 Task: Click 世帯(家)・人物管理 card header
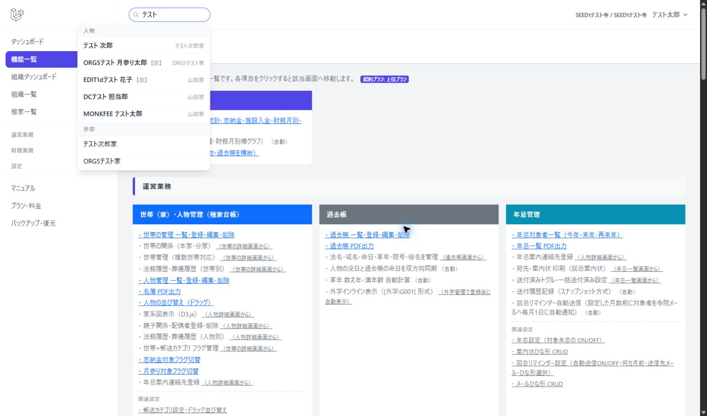[222, 215]
